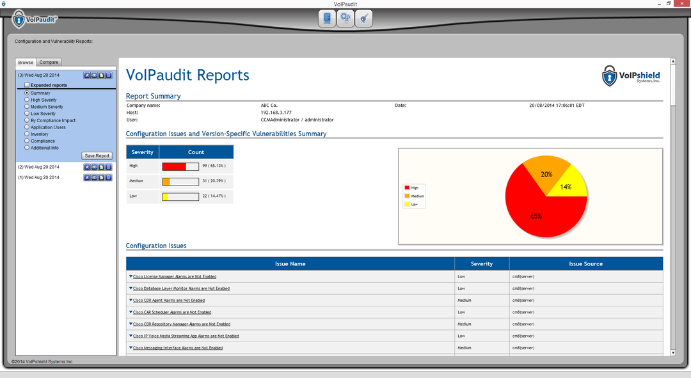This screenshot has width=691, height=378.
Task: Expand Cisco CDR Agent Alarms row arrow
Action: coord(131,301)
